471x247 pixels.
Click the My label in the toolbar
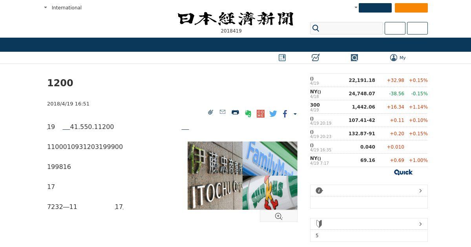403,58
